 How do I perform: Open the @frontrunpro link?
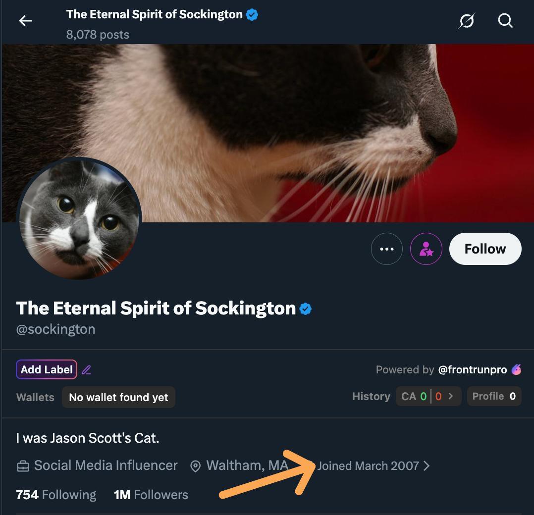point(472,370)
